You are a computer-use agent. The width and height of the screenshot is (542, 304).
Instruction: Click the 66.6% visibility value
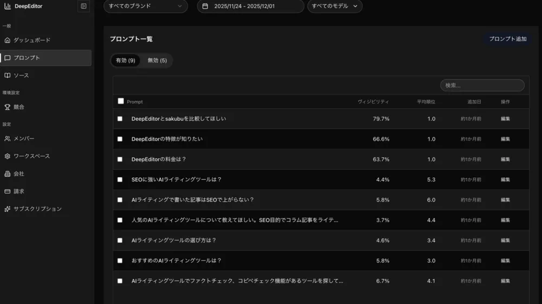381,139
